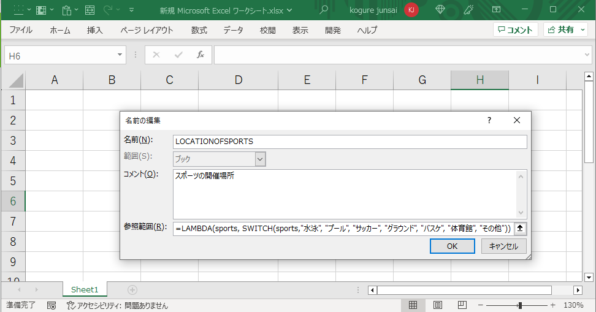Click the previous sheet navigation arrow
The image size is (596, 312).
click(19, 290)
